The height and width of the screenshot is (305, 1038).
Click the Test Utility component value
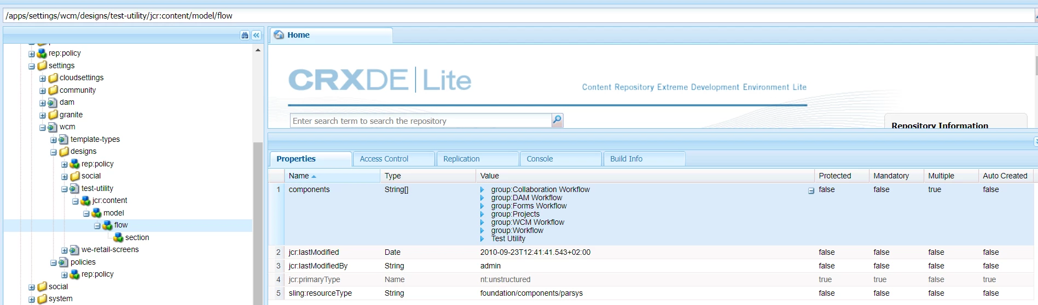point(508,238)
